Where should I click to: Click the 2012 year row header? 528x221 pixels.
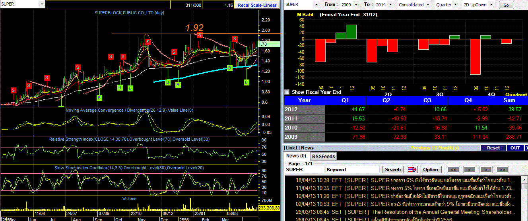click(x=305, y=109)
